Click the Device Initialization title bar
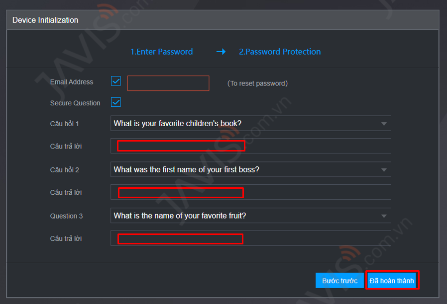Screen dimensions: 447x304 (x=223, y=20)
